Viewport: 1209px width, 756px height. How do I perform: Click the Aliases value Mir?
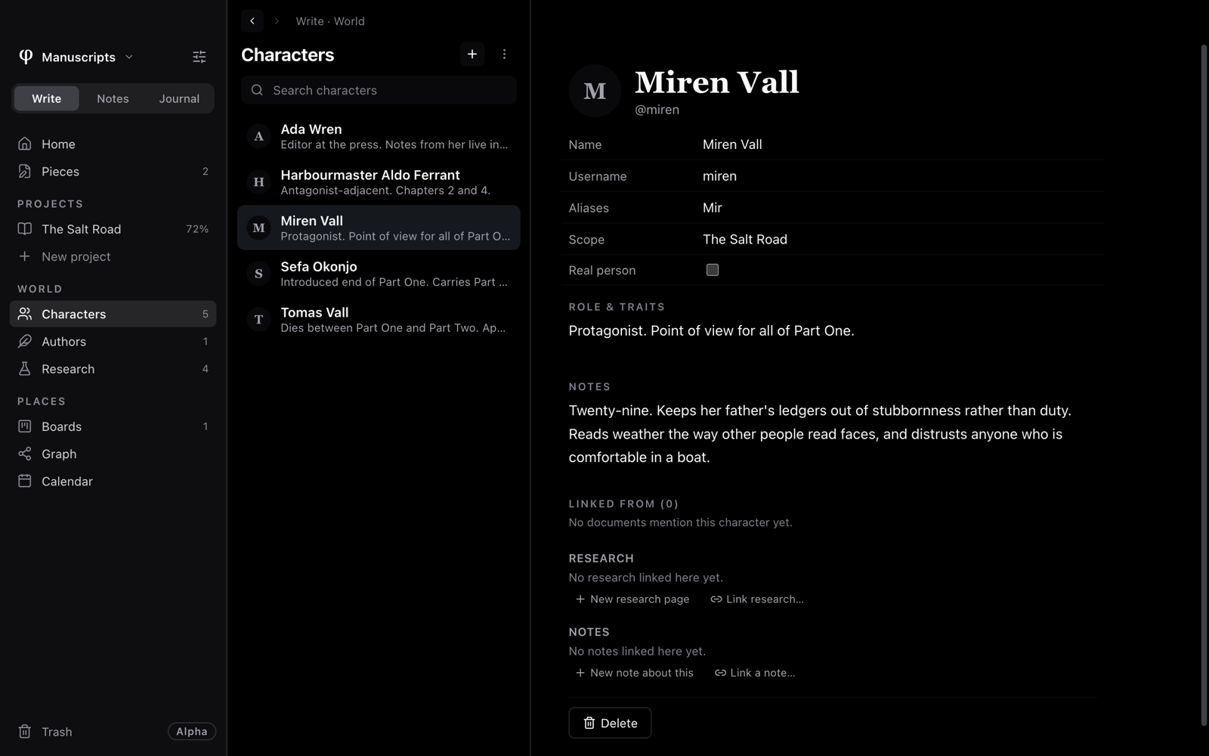(713, 208)
